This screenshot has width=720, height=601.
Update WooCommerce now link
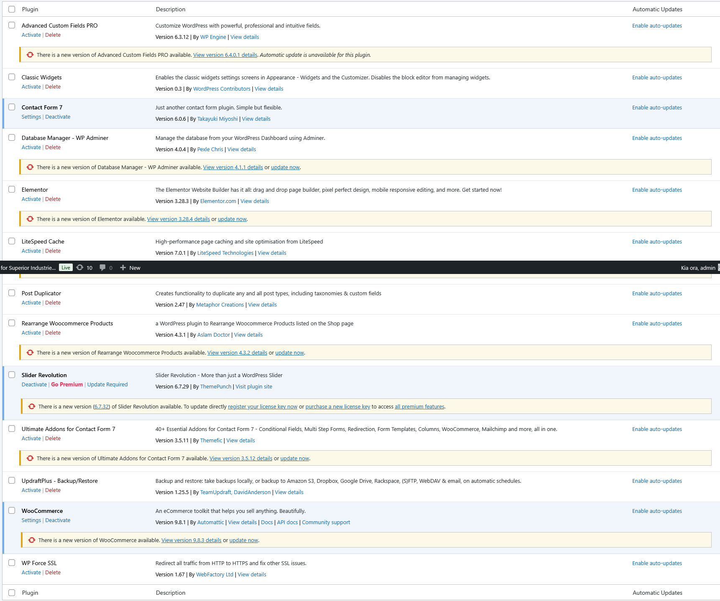click(x=244, y=540)
